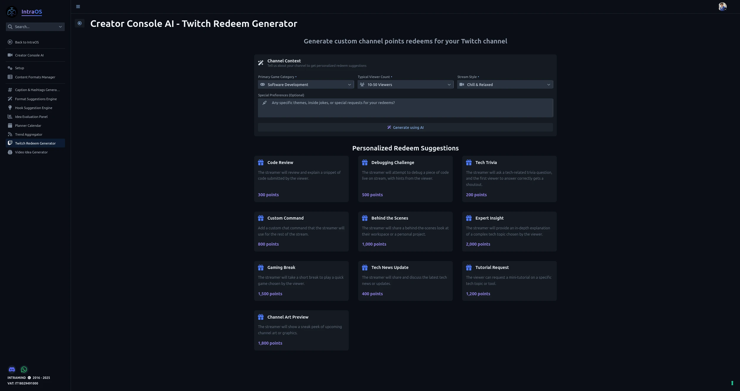Click the Special Preferences text area
Screen dimensions: 740x391
(x=405, y=108)
